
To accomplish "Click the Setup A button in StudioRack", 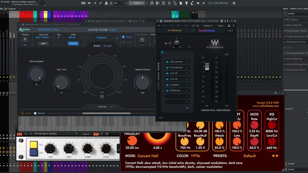I will coord(207,26).
